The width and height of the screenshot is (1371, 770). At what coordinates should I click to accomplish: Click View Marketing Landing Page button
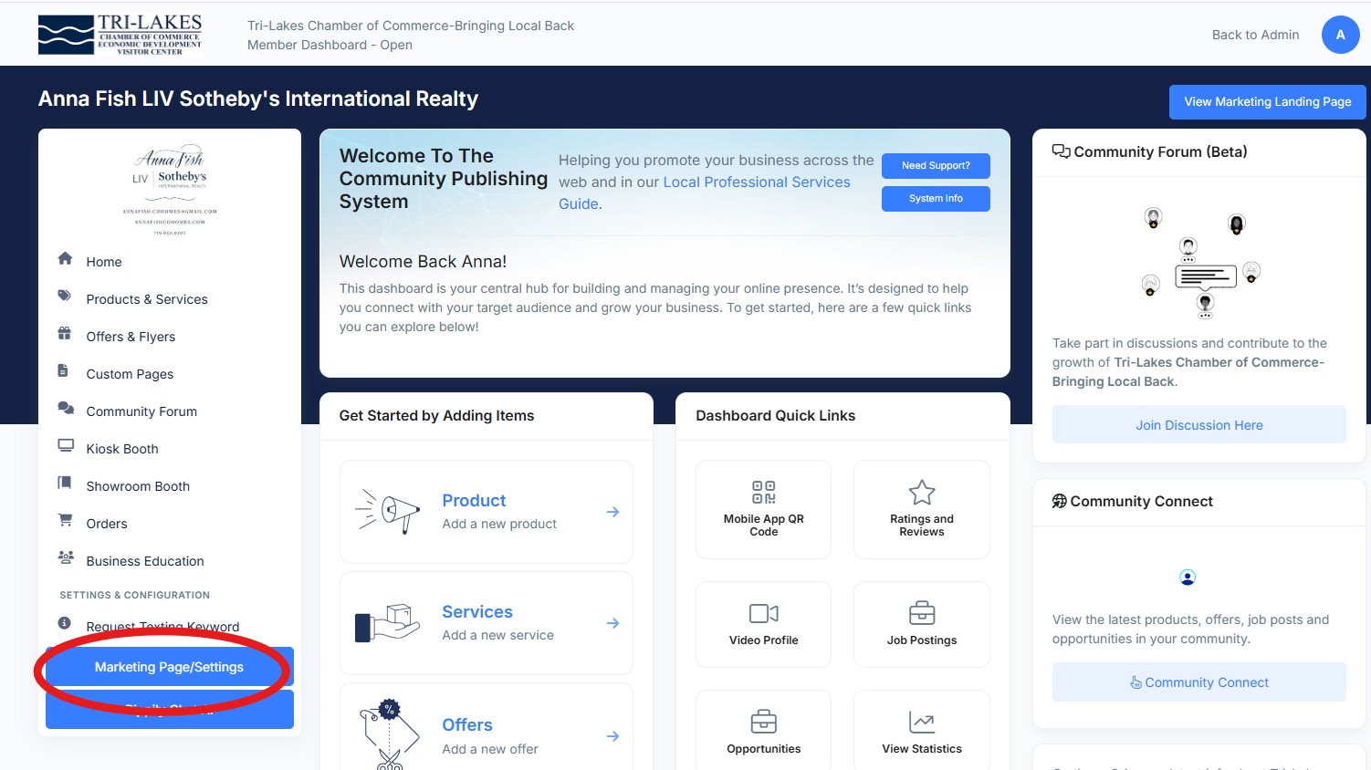tap(1268, 102)
